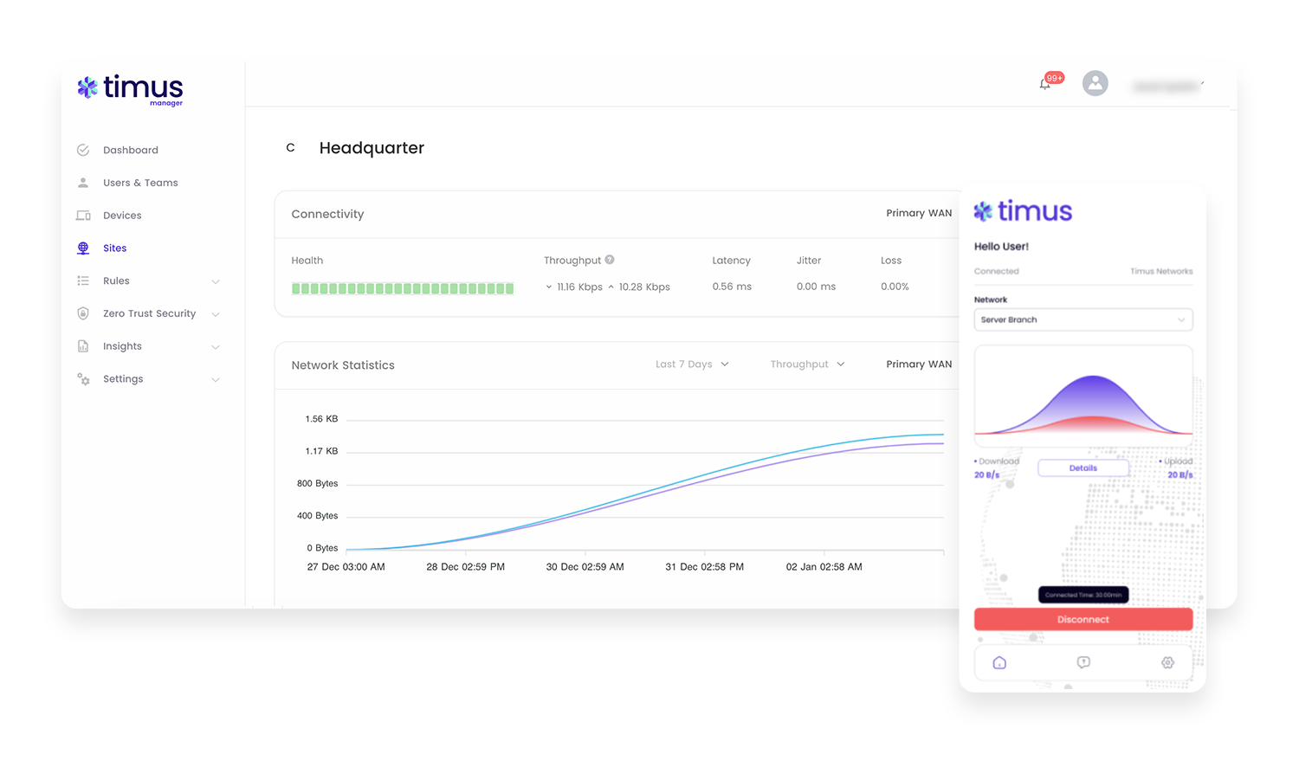Click the Timus manager logo
This screenshot has height=761, width=1299.
(x=129, y=90)
